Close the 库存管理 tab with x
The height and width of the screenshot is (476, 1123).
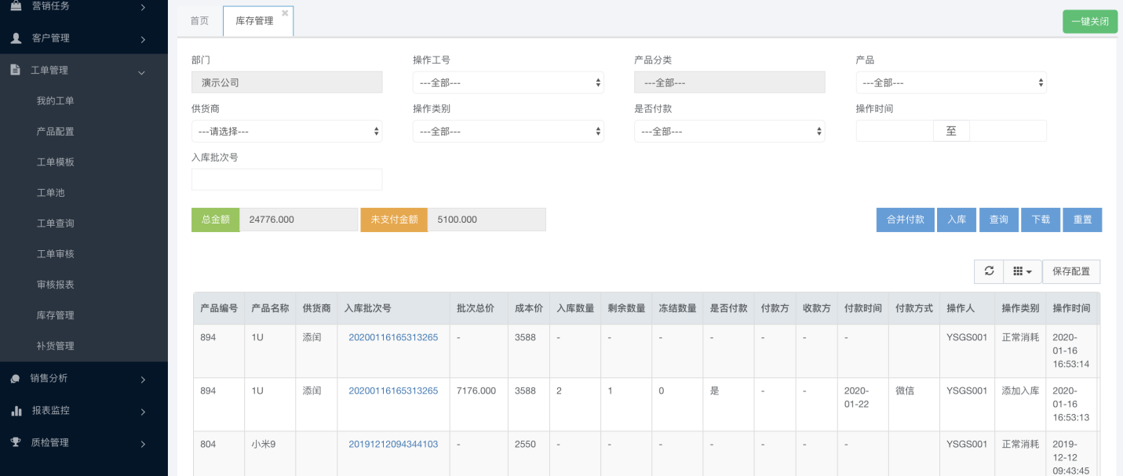pos(285,13)
